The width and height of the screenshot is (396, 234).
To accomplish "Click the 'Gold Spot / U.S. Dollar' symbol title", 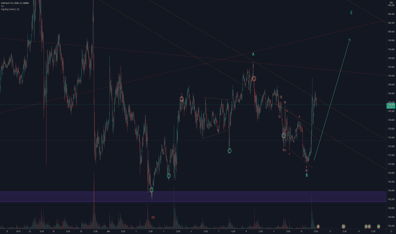I will click(x=9, y=3).
